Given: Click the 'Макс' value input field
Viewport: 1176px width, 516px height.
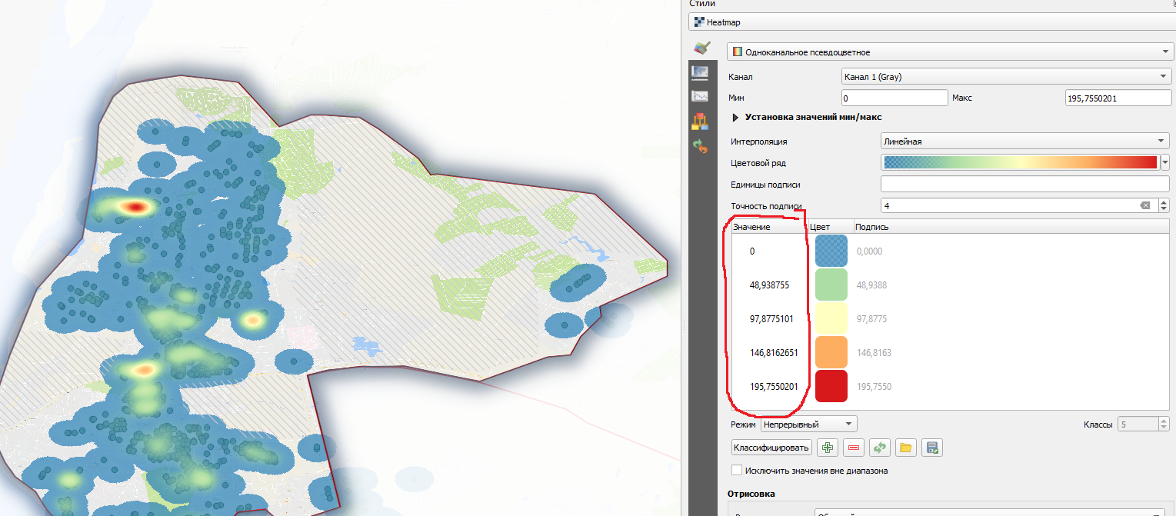Looking at the screenshot, I should 1118,98.
